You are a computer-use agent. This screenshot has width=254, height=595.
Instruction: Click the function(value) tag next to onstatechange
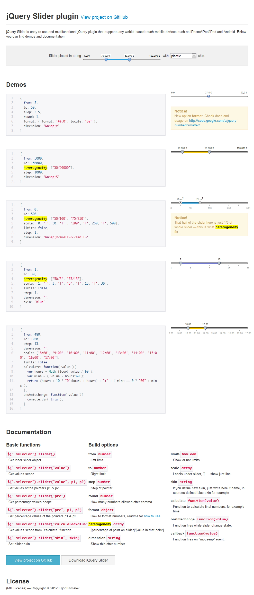pyautogui.click(x=212, y=519)
